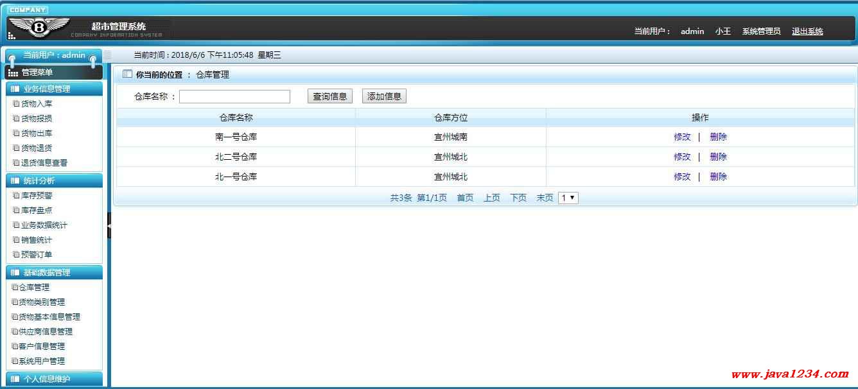Click 修改 for 南一号仓库 row
This screenshot has width=858, height=389.
pos(682,137)
